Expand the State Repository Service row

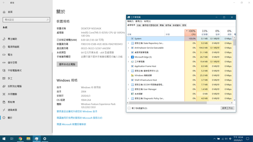pyautogui.click(x=129, y=43)
